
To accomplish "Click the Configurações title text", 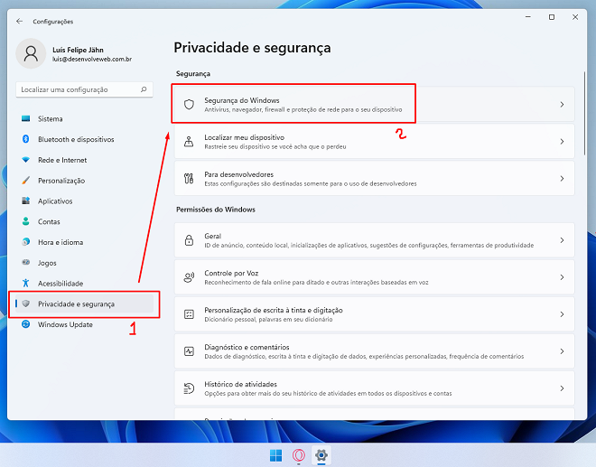I will point(53,22).
